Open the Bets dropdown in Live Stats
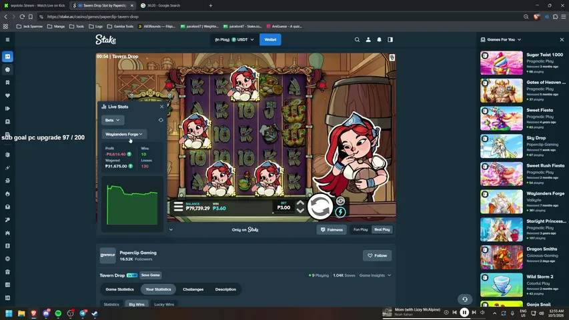569x320 pixels. point(113,120)
